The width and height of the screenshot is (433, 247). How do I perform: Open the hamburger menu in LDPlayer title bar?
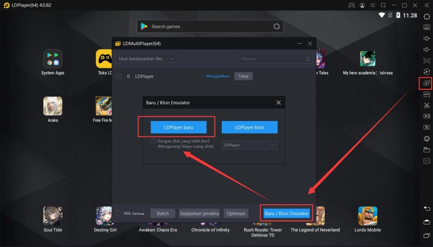click(x=372, y=5)
